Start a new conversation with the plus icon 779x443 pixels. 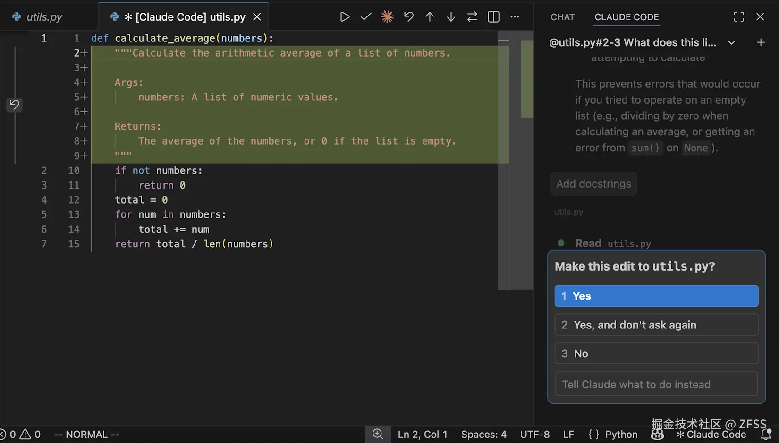(761, 42)
